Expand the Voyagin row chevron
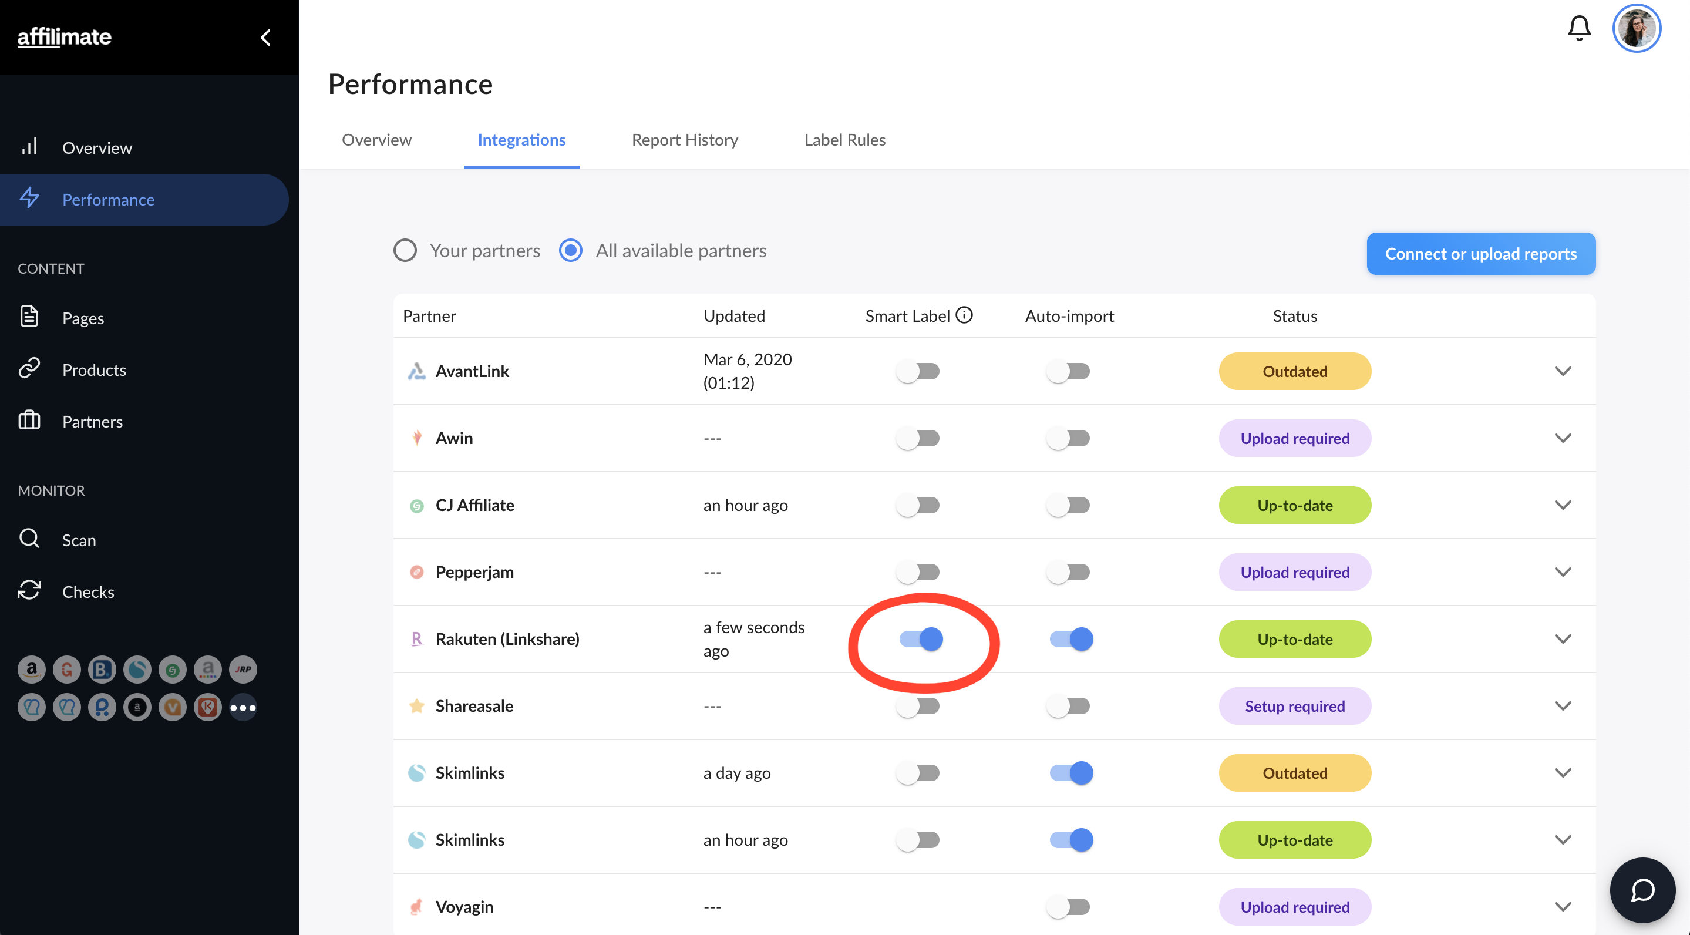 pyautogui.click(x=1563, y=907)
